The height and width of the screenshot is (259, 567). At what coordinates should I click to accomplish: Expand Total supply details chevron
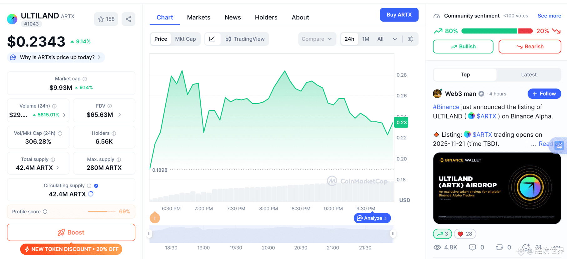58,168
